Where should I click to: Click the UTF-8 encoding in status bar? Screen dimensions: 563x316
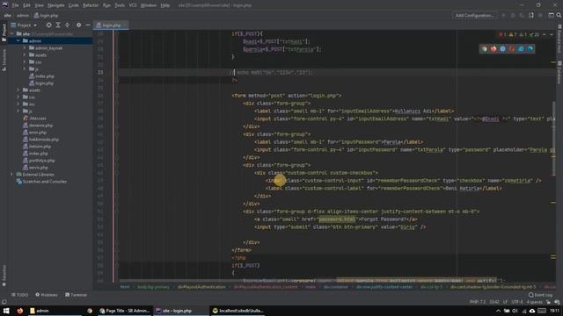coord(517,302)
